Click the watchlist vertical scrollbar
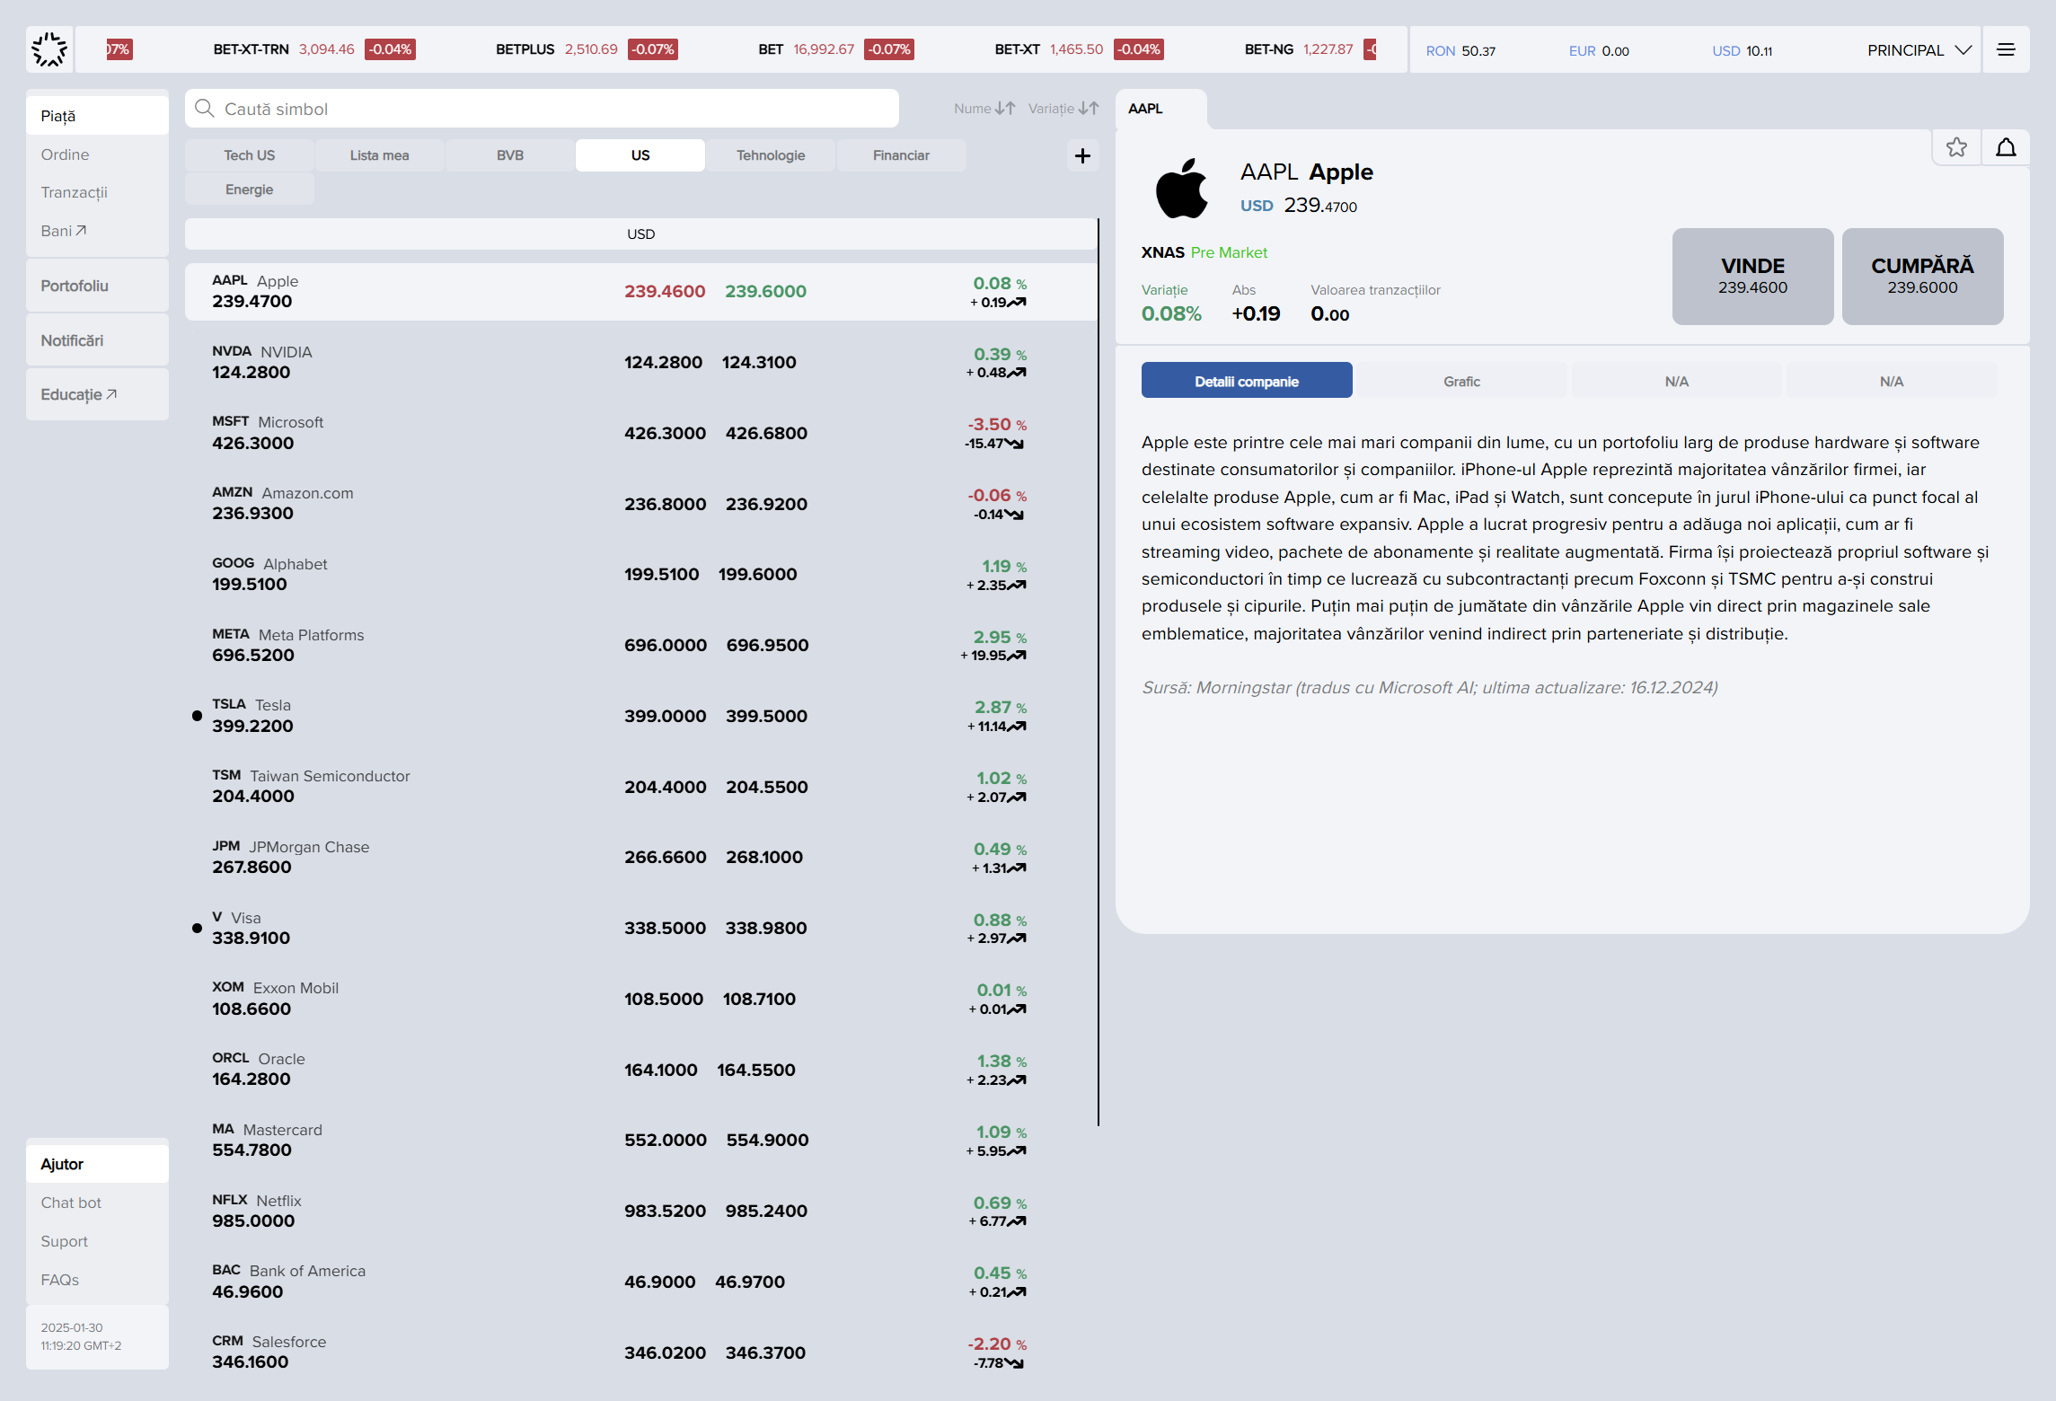2056x1401 pixels. coord(1098,672)
